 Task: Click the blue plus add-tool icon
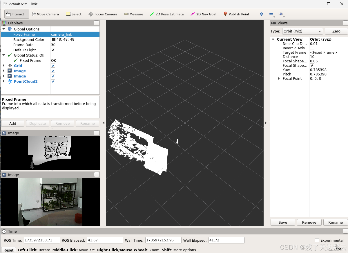click(262, 14)
